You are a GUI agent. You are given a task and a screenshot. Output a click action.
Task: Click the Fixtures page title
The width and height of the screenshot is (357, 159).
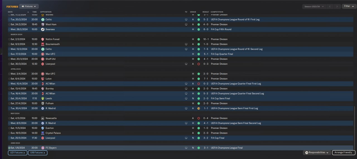12,6
